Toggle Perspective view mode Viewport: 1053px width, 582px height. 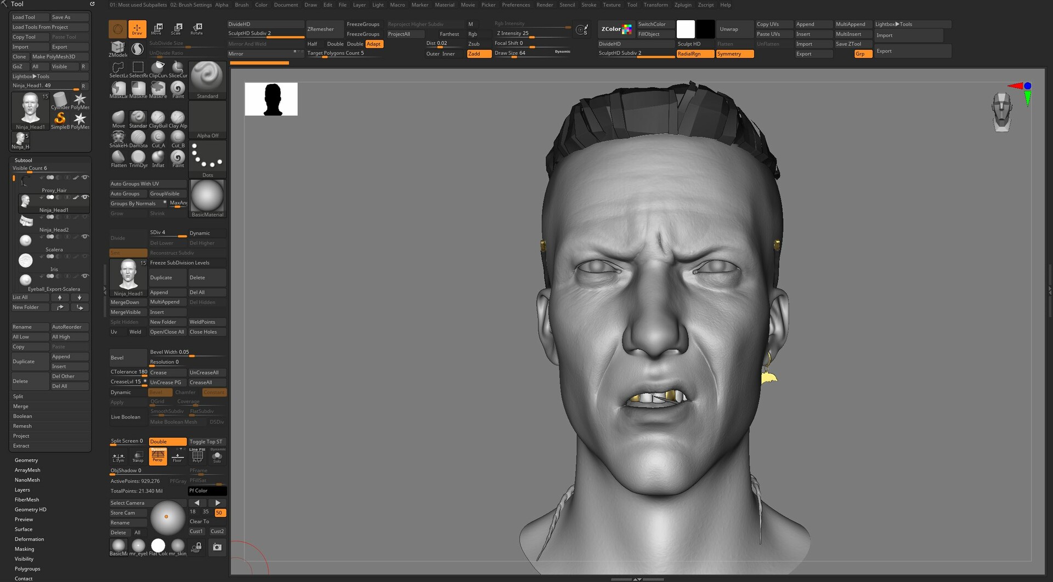click(x=158, y=456)
